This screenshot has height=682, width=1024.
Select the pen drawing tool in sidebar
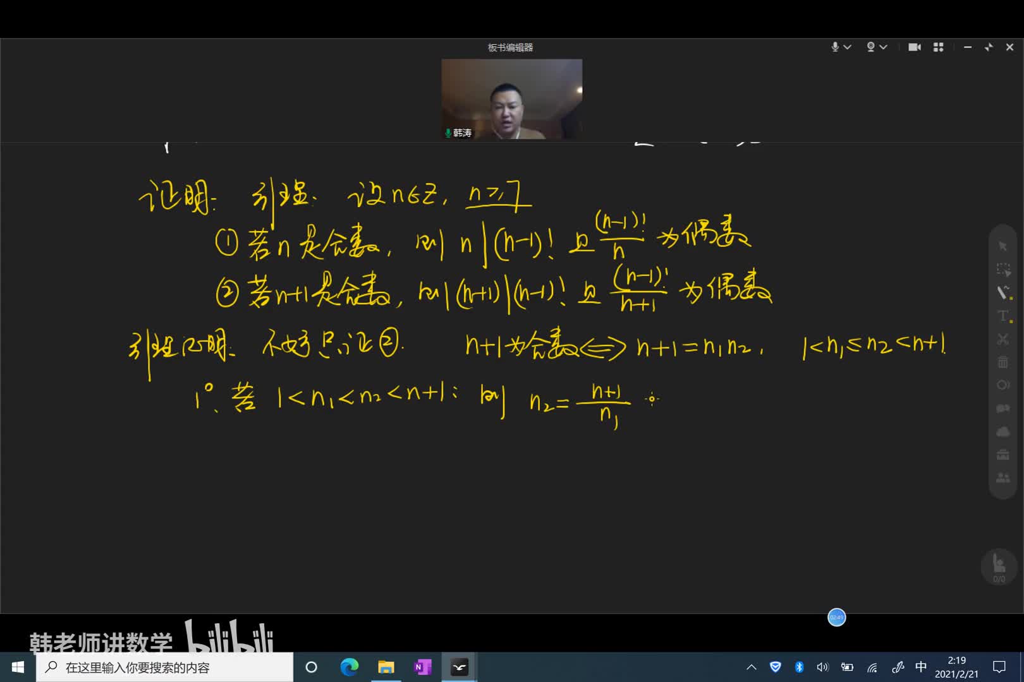(1003, 292)
